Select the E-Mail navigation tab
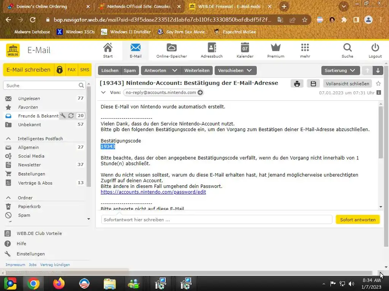This screenshot has height=291, width=389. point(136,50)
